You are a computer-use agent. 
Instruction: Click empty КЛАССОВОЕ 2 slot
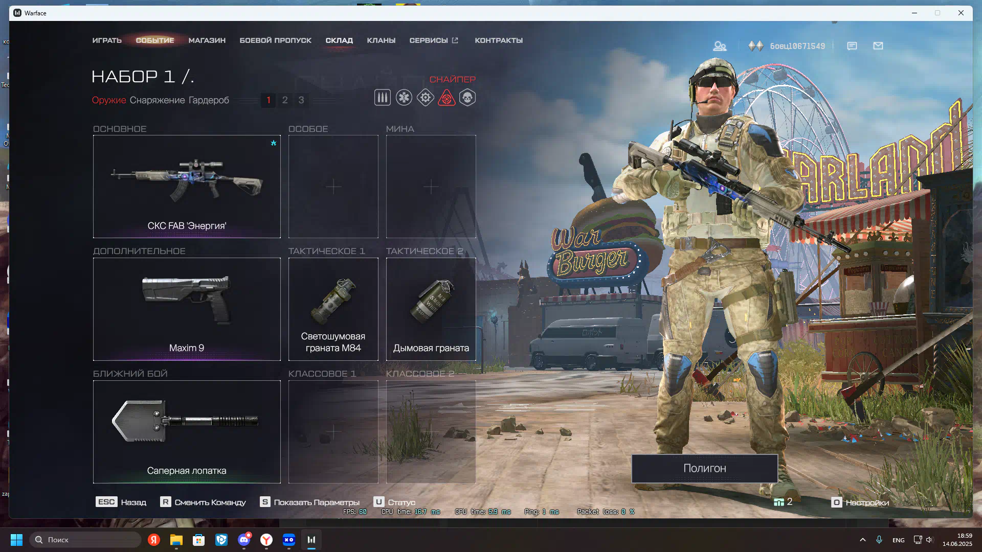431,432
